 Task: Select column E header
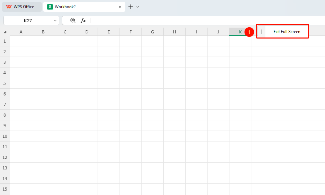109,32
